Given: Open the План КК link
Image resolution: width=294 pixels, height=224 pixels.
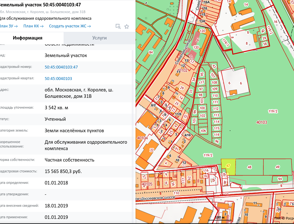Looking at the screenshot, I should (33, 26).
